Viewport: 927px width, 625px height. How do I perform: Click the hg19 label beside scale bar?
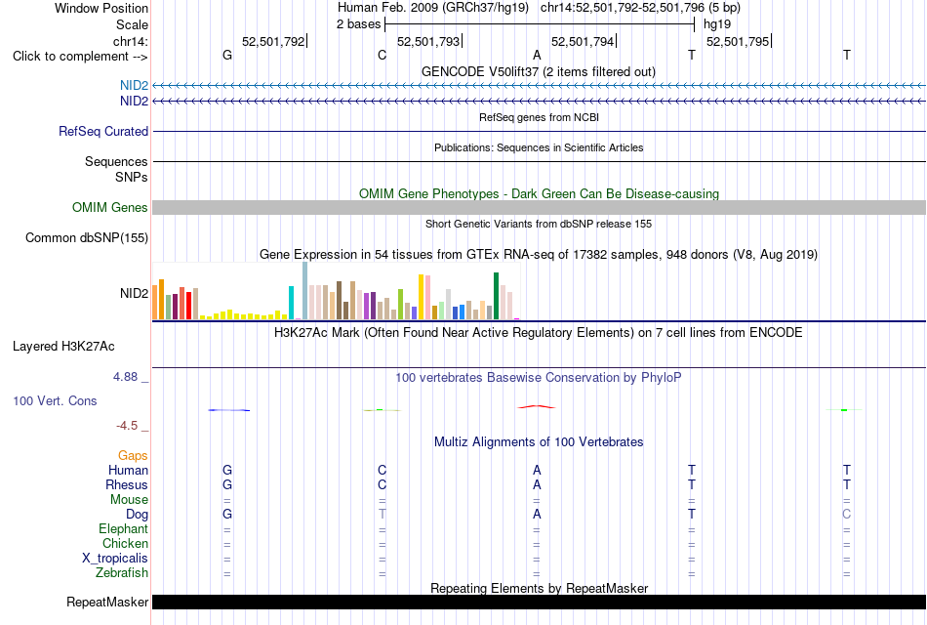(x=717, y=24)
